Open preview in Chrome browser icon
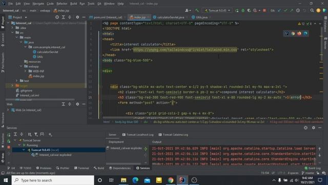Viewport: 328px width, 185px height. pos(293,33)
